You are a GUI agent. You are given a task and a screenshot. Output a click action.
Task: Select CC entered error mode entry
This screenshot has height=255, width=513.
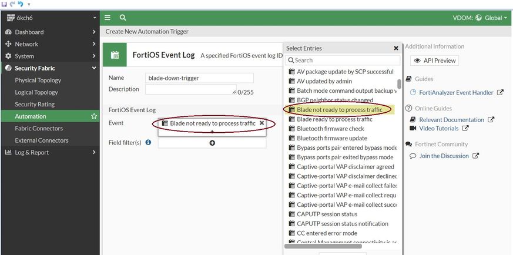(323, 233)
